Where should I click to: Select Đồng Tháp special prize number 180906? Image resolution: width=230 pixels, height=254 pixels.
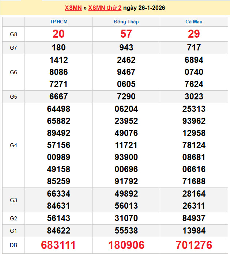(126, 245)
